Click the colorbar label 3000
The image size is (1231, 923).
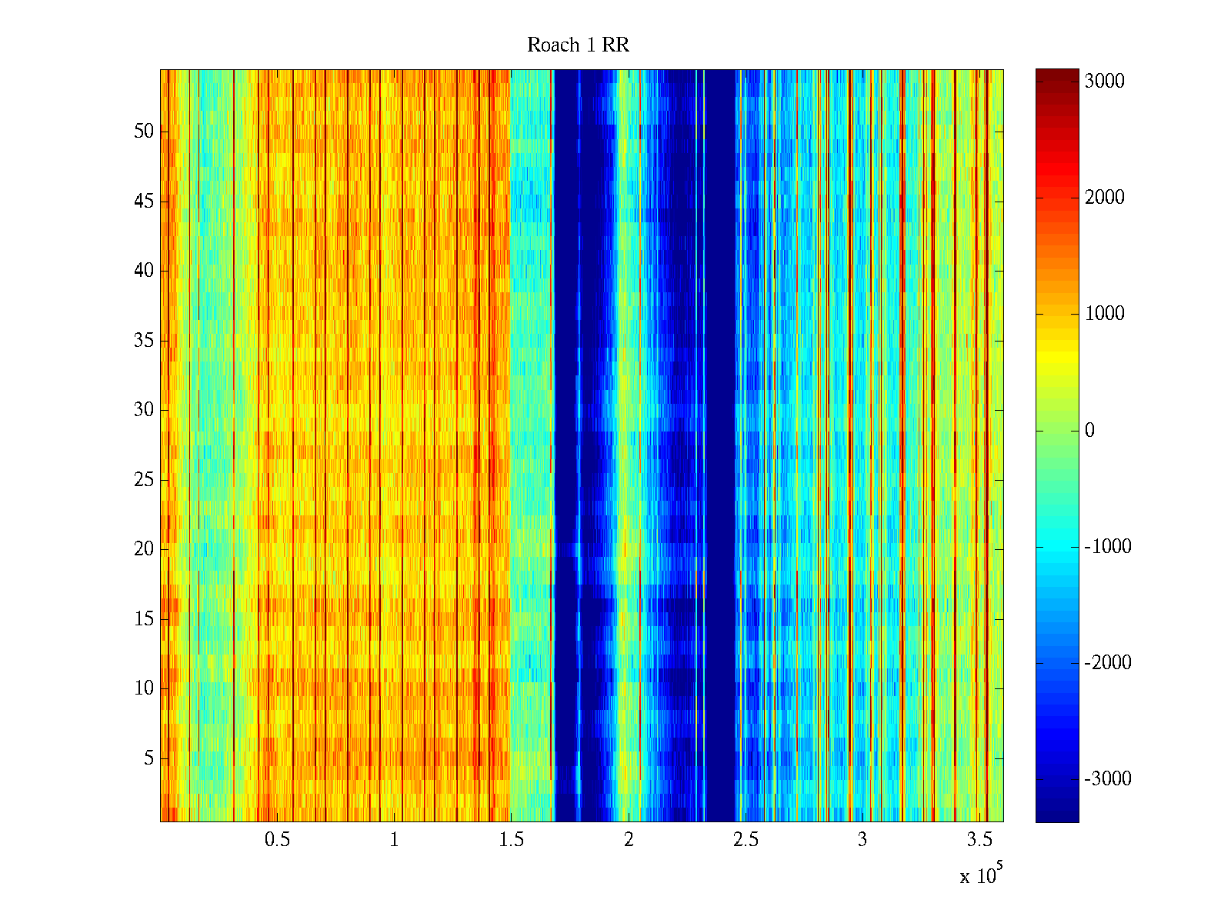pyautogui.click(x=1104, y=82)
